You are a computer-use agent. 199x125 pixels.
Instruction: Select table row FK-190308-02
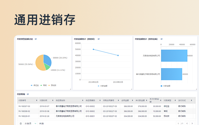tap(106, 111)
